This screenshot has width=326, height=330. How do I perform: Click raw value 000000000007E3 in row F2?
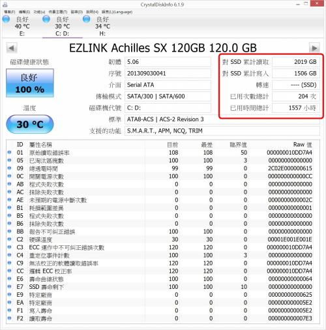tap(290, 318)
